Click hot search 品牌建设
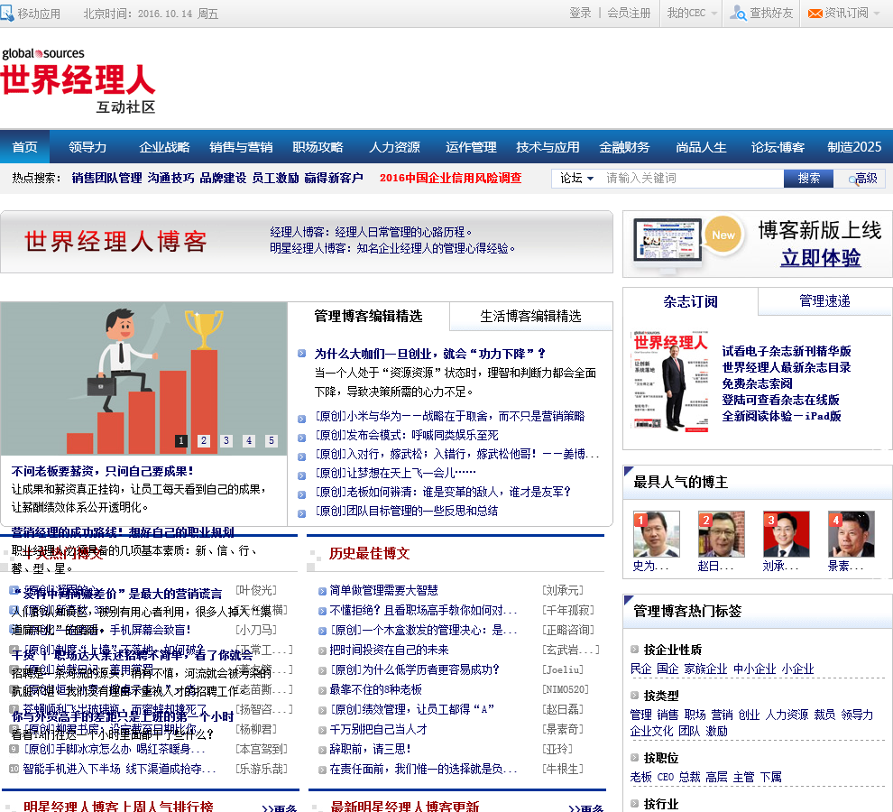This screenshot has height=812, width=893. click(223, 179)
